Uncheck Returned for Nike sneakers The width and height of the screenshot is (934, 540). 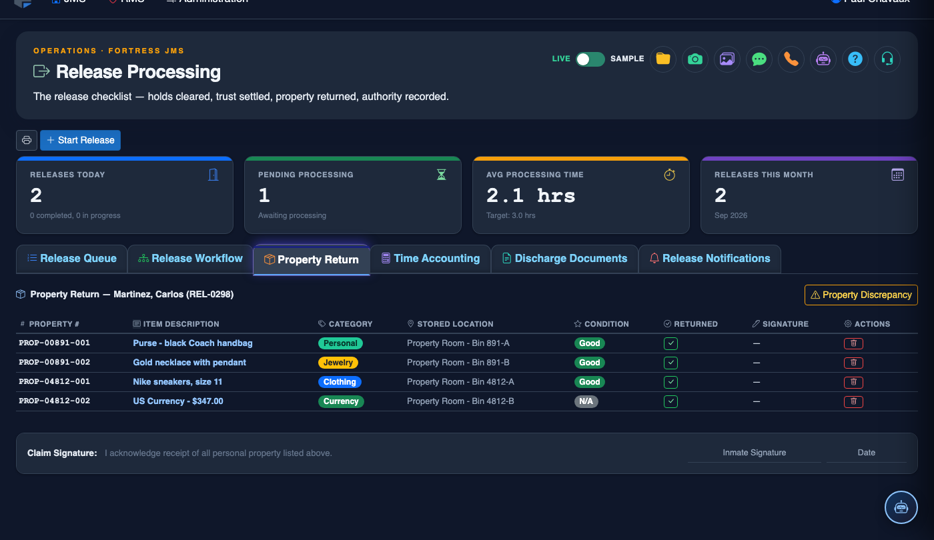pyautogui.click(x=671, y=382)
